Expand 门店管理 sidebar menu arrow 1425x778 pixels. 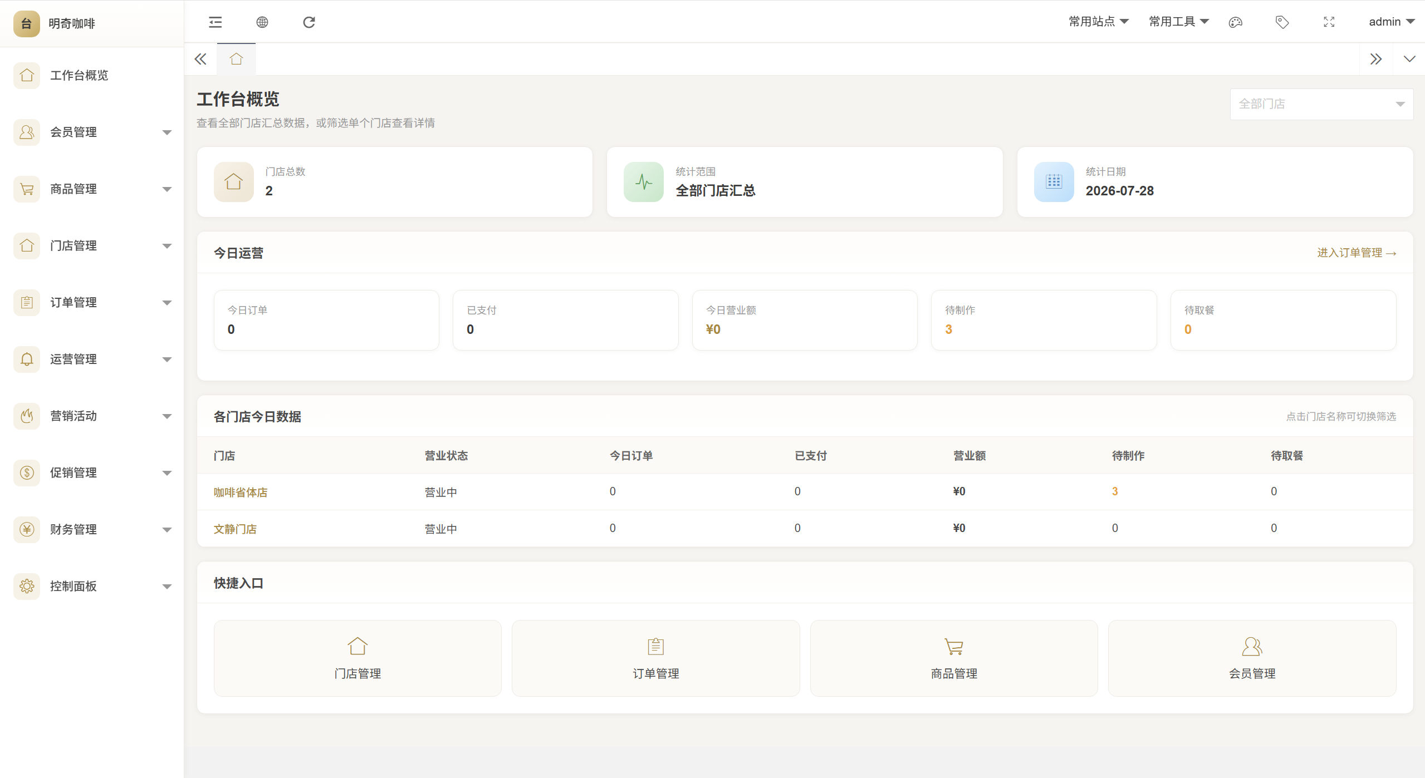point(167,246)
